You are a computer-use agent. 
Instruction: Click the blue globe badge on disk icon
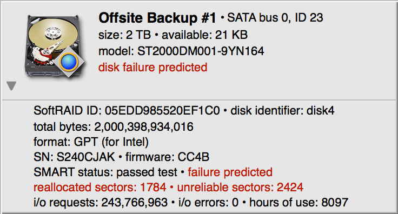[x=69, y=62]
